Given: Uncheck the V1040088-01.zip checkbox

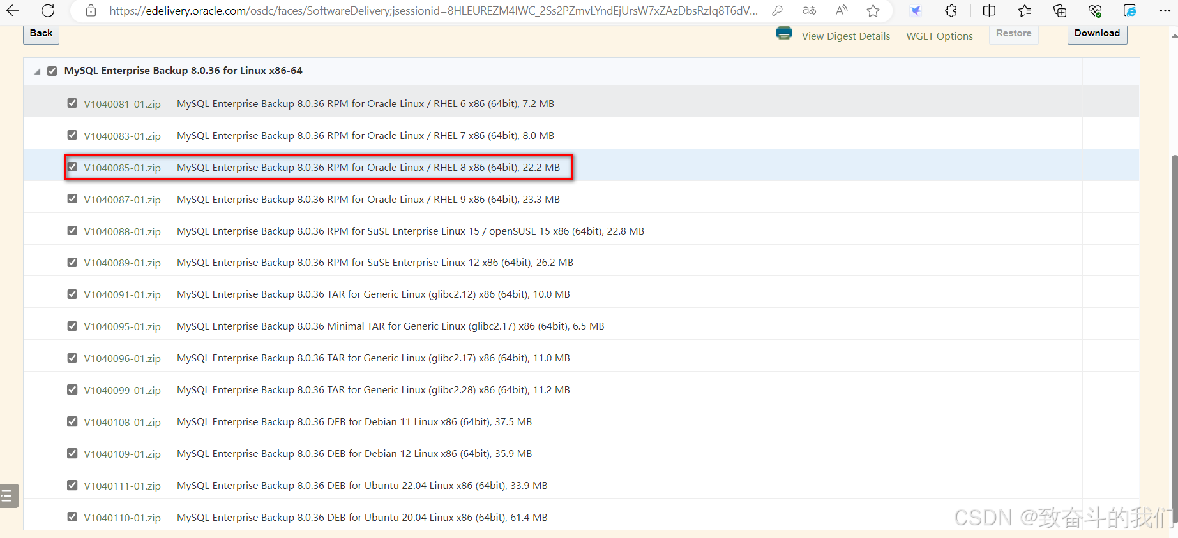Looking at the screenshot, I should pos(72,231).
